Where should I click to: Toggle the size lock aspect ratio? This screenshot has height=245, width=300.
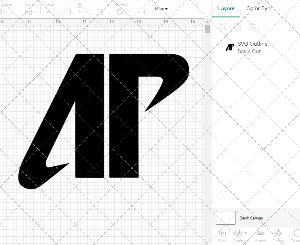(x=79, y=5)
